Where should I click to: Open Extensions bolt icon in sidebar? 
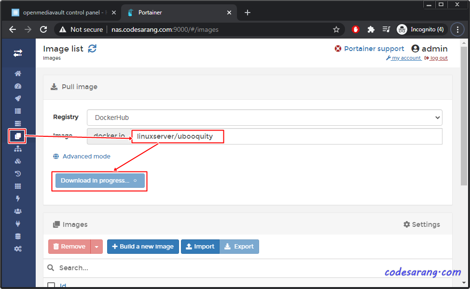point(18,198)
